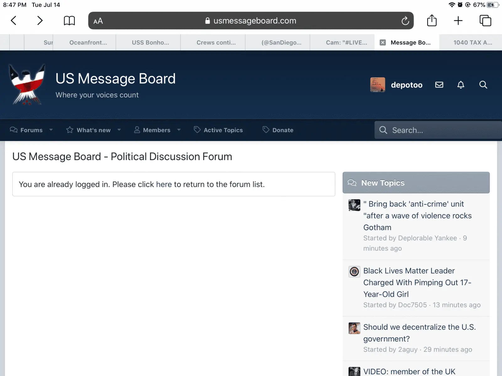Open avatar beside Black Lives Matter topic
Image resolution: width=502 pixels, height=376 pixels.
pyautogui.click(x=354, y=272)
